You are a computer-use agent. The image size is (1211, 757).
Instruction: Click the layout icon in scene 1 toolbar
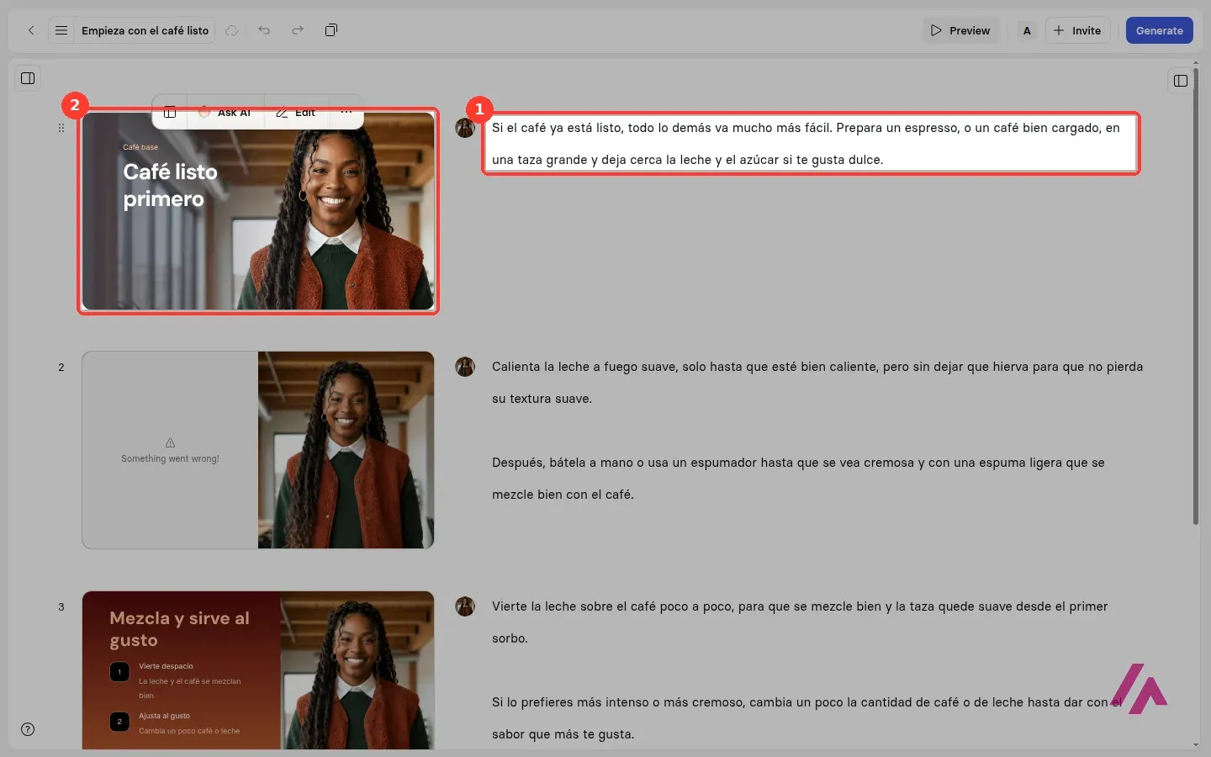point(170,113)
